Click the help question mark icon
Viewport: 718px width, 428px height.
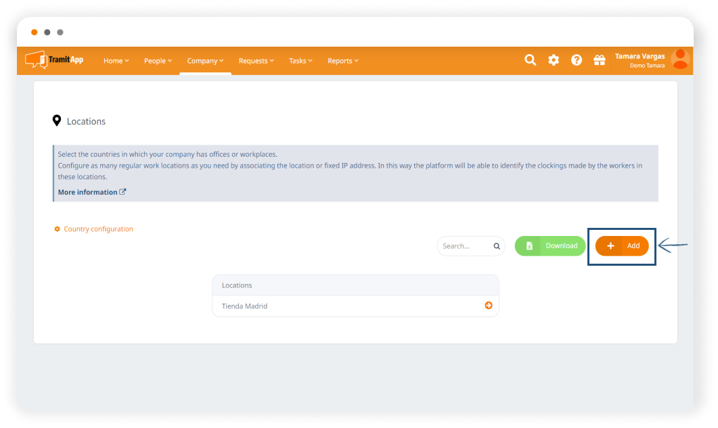(577, 60)
